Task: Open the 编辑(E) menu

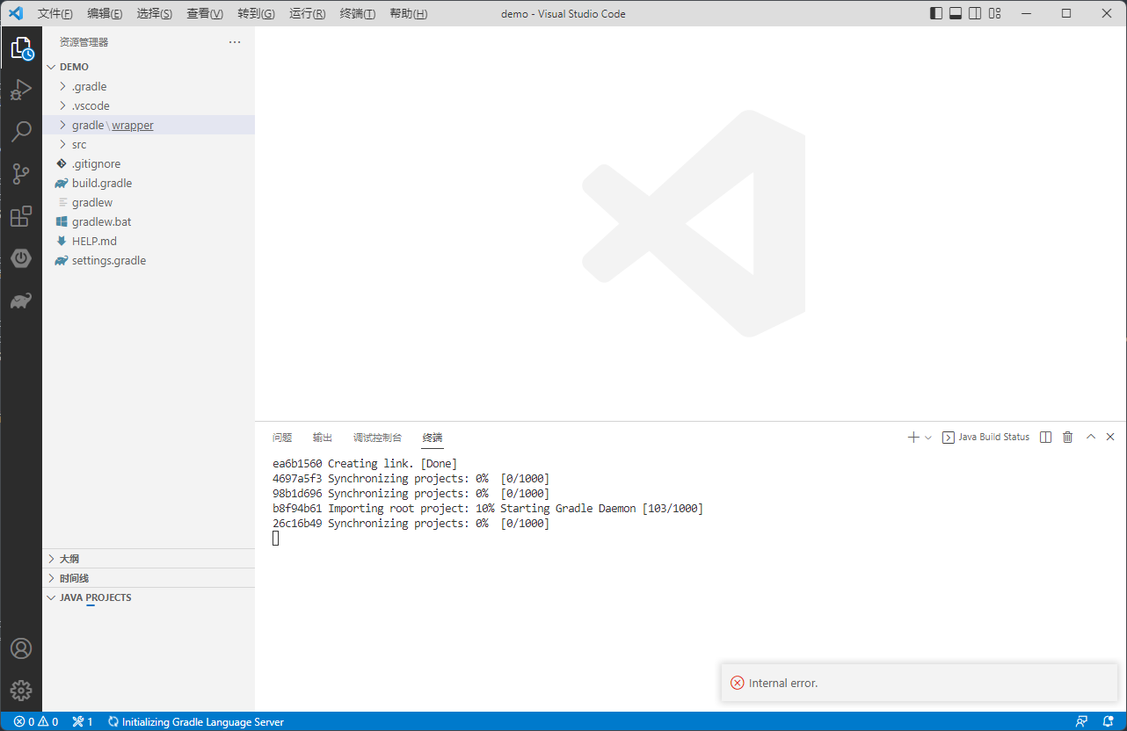Action: click(105, 14)
